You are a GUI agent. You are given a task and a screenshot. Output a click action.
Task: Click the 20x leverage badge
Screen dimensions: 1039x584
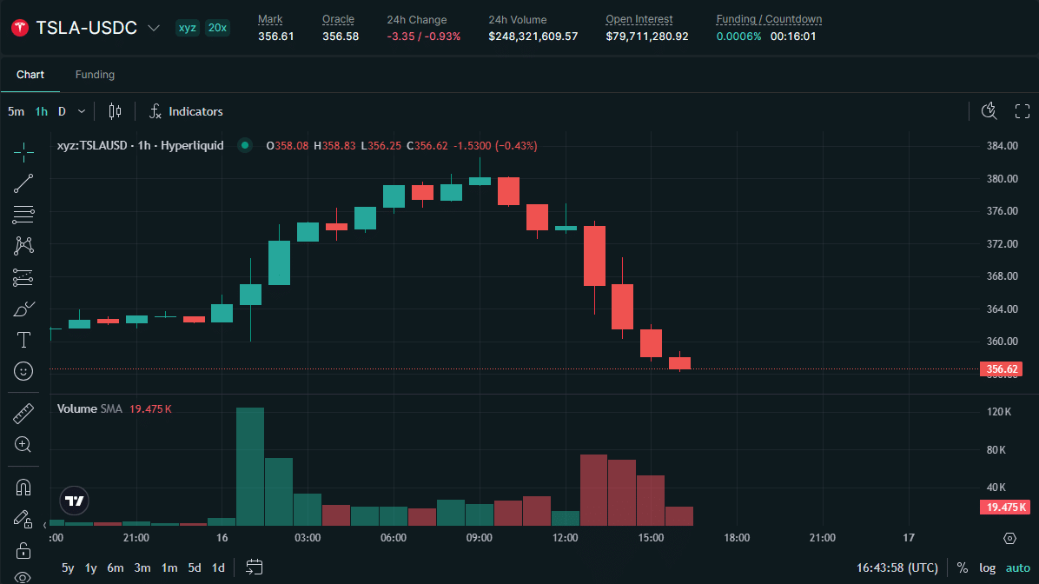click(x=217, y=28)
